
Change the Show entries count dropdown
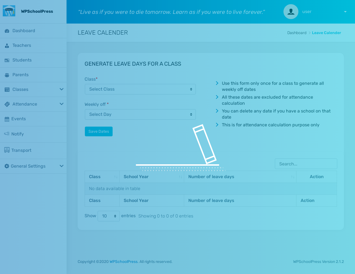tap(108, 216)
